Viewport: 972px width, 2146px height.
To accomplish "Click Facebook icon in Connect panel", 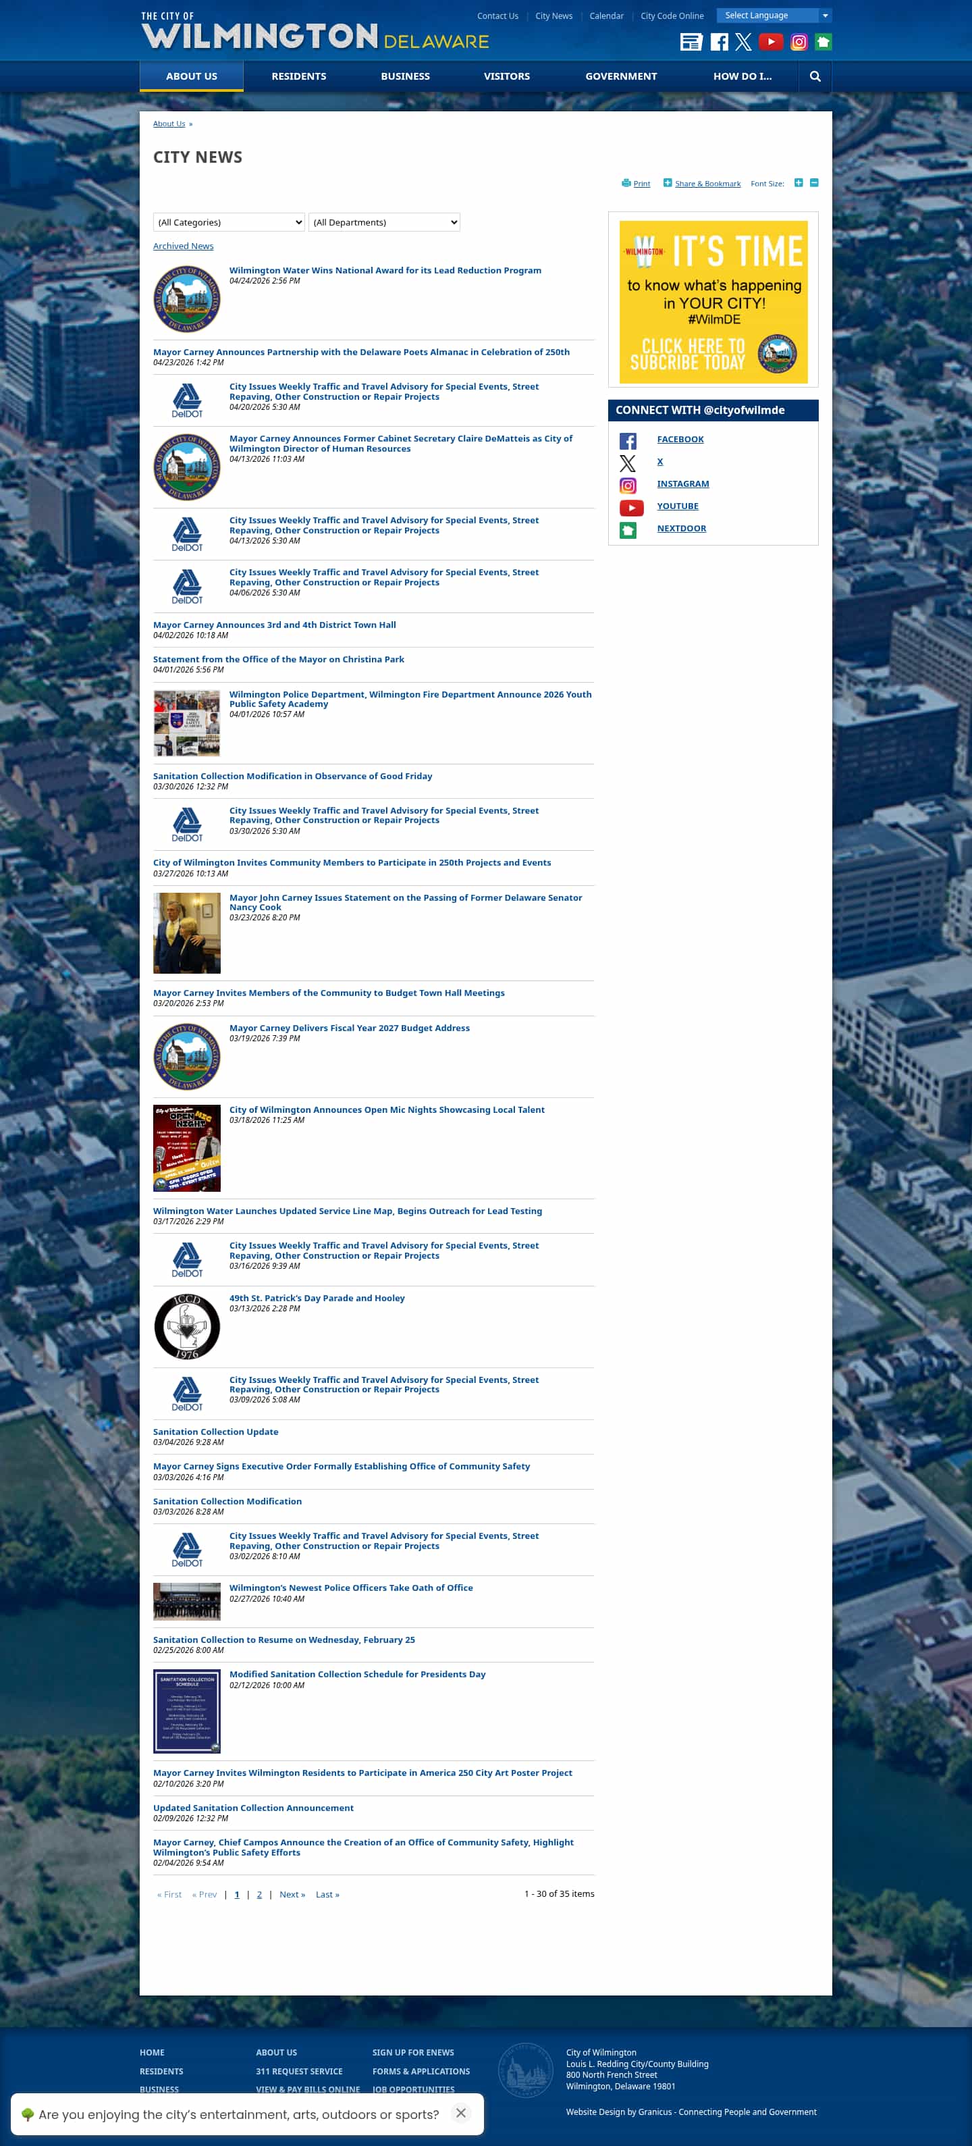I will (628, 441).
